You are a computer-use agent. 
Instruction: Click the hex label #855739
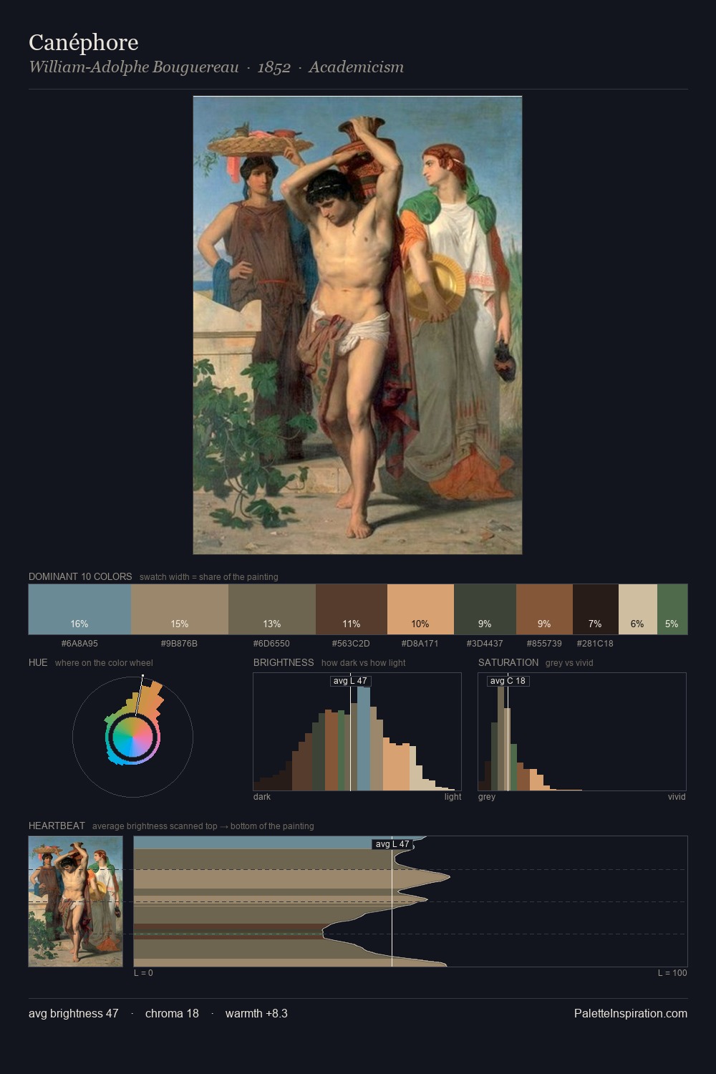coord(544,644)
